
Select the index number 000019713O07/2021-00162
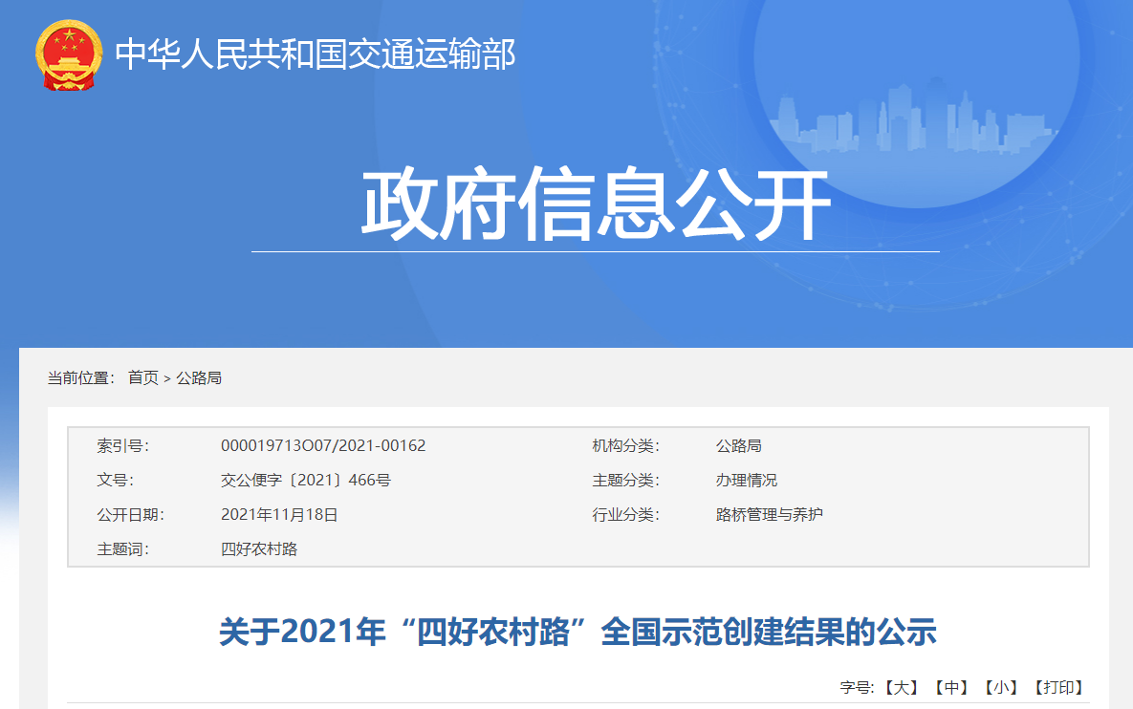coord(323,445)
